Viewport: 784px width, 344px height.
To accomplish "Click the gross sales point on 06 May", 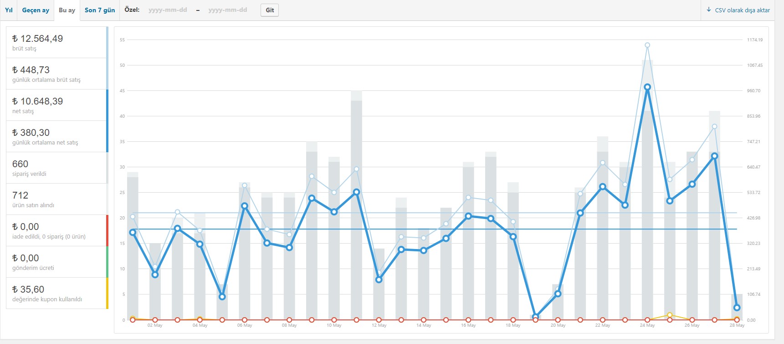I will (245, 185).
